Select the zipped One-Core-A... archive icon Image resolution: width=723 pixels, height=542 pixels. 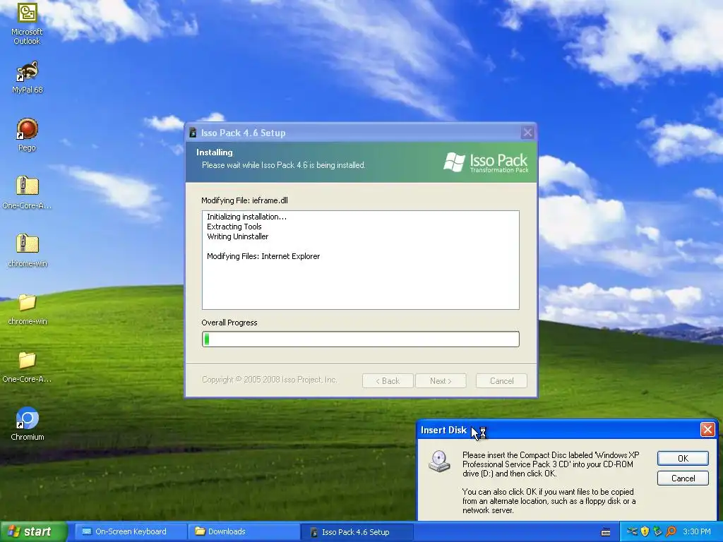(x=27, y=193)
